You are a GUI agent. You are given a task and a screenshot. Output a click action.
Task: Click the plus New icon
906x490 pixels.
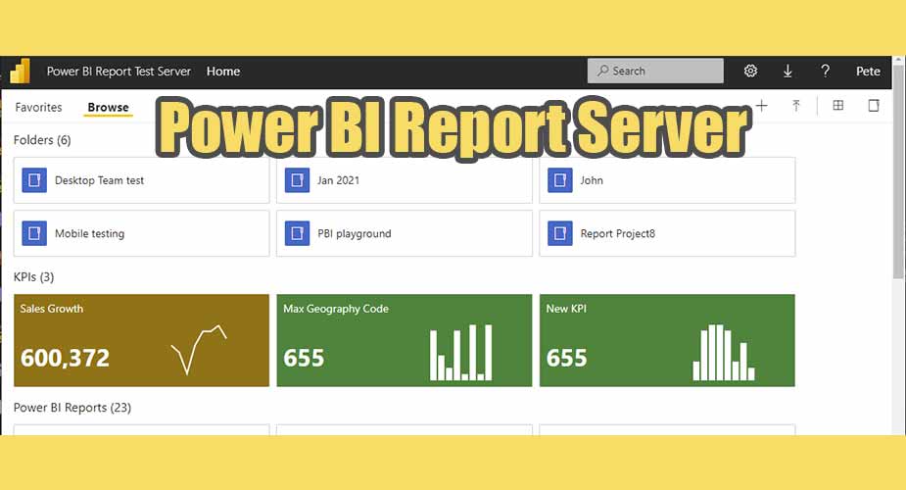click(762, 106)
